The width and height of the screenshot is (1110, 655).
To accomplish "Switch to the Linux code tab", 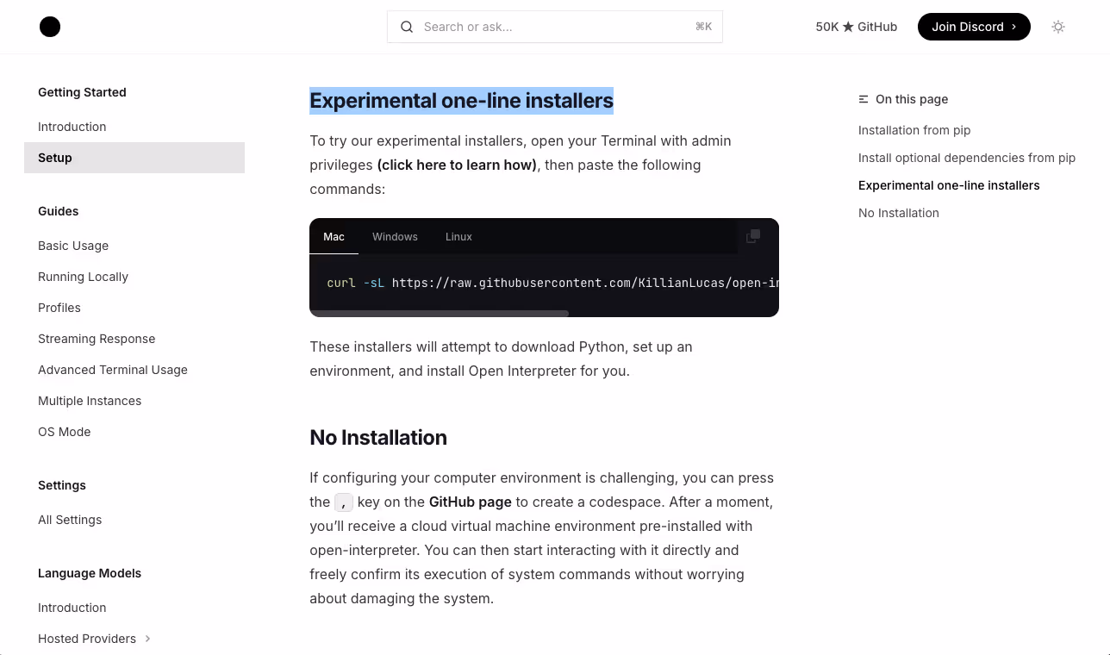I will 458,236.
